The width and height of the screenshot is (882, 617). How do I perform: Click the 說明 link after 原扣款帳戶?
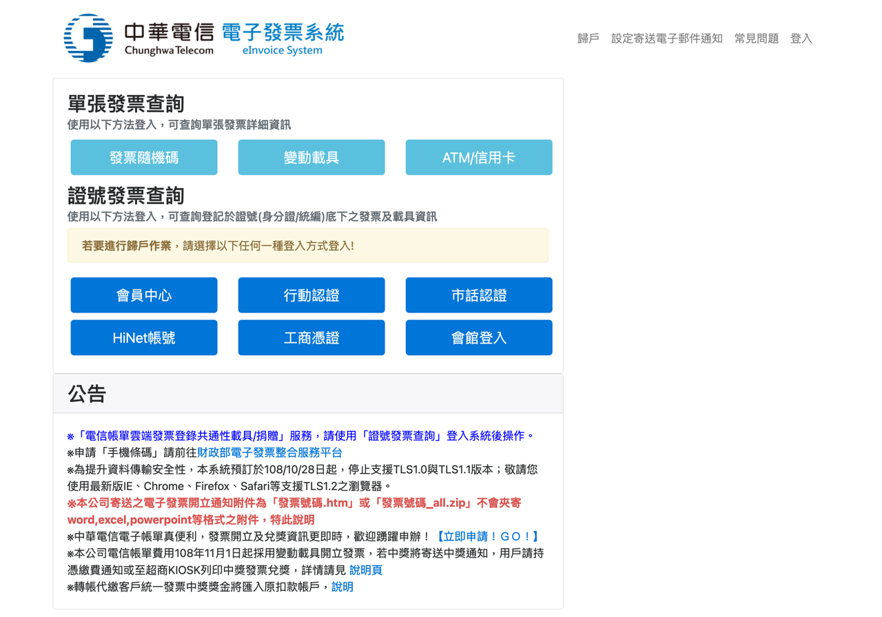[342, 587]
